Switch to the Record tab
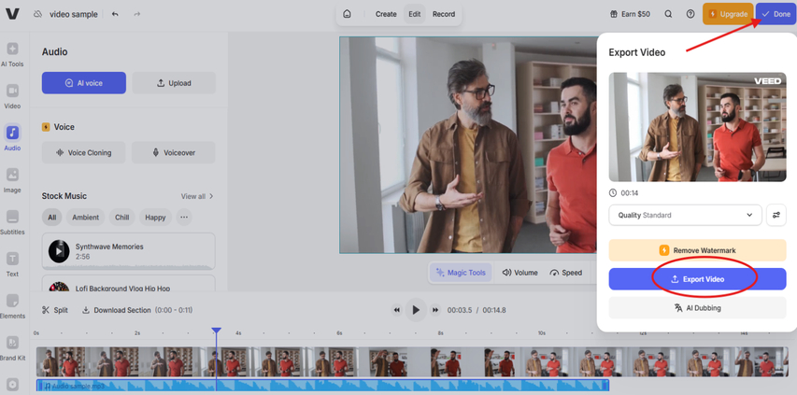 pos(444,14)
